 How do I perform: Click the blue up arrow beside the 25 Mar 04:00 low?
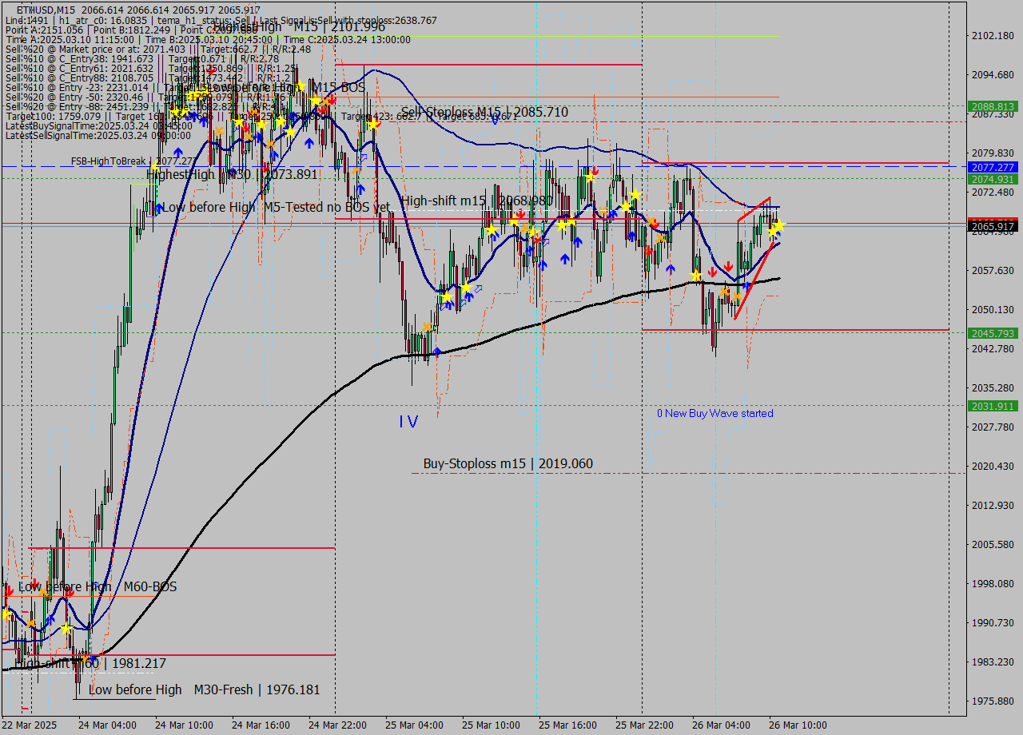[436, 351]
